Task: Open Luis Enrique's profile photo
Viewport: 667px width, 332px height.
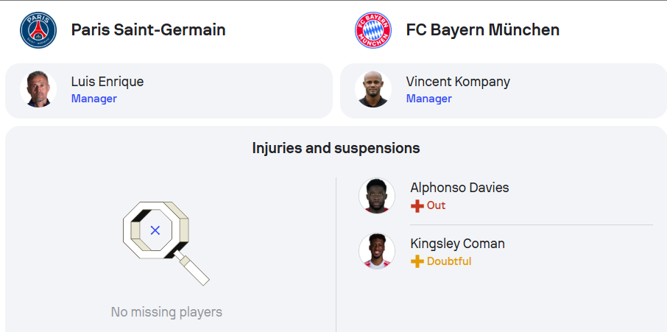Action: [38, 90]
